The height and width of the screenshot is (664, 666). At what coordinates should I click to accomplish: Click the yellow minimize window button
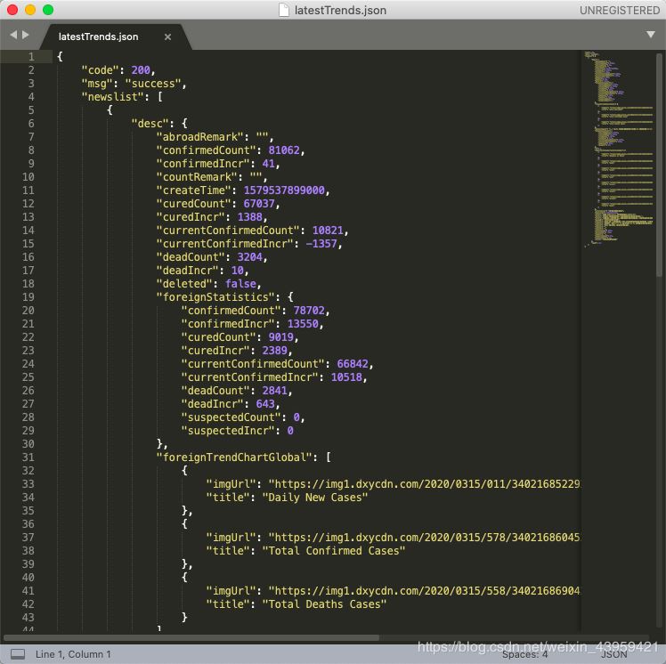[30, 10]
